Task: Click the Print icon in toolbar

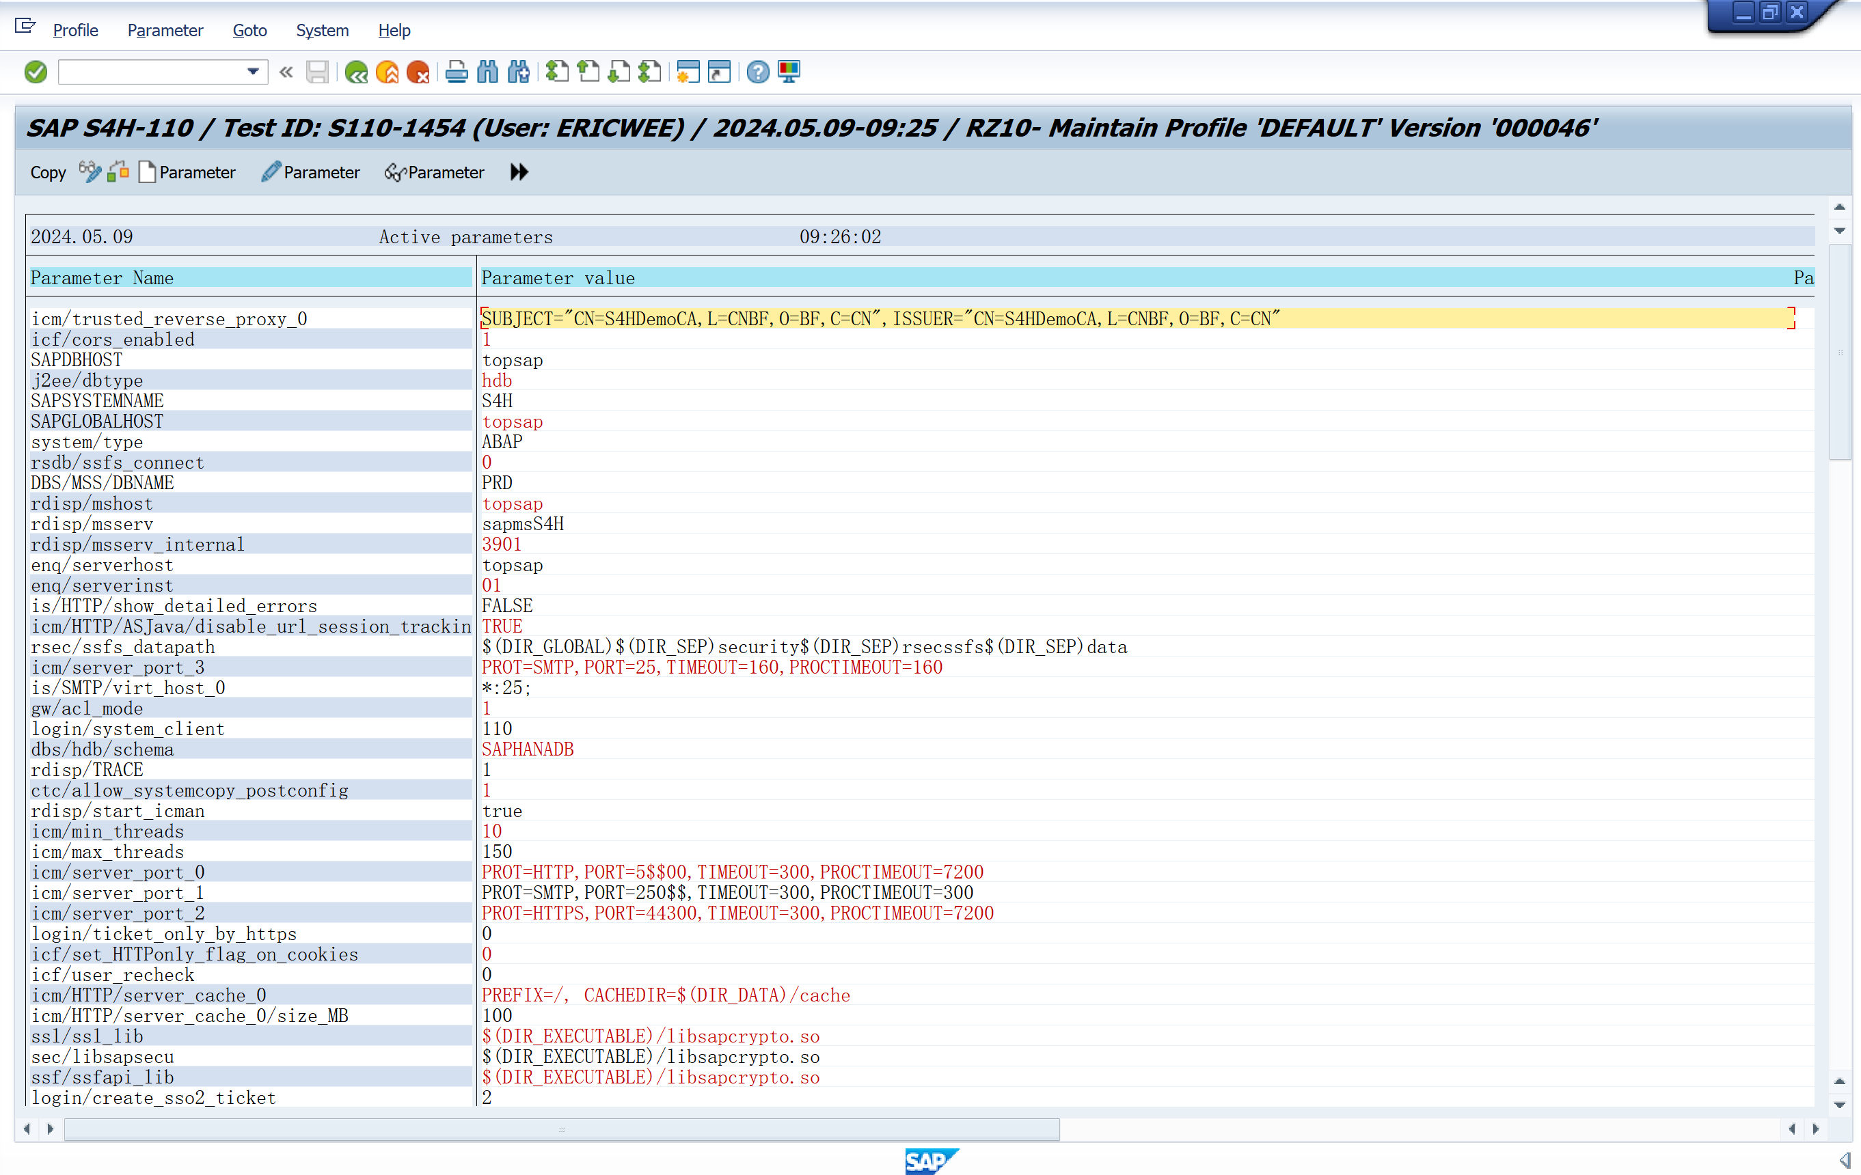Action: point(456,72)
